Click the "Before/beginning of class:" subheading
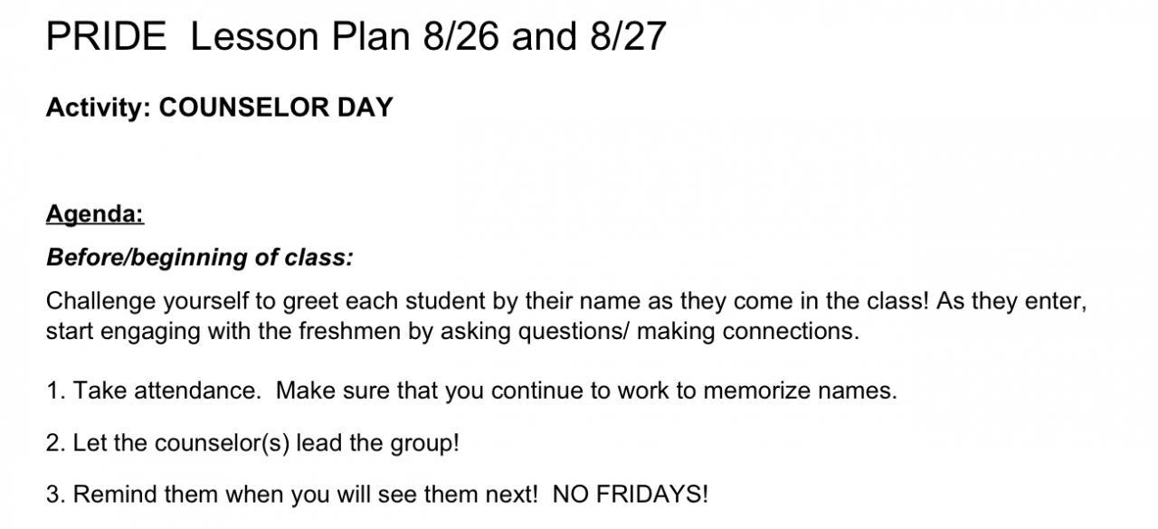1158x529 pixels. coord(199,258)
